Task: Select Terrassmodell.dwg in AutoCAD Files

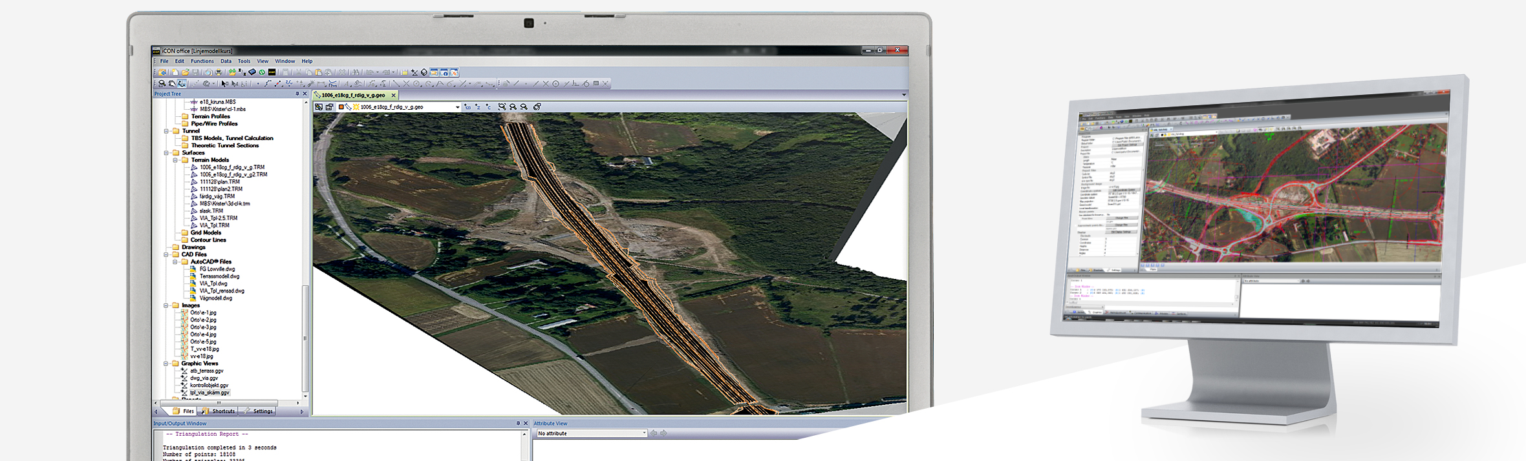Action: pos(219,276)
